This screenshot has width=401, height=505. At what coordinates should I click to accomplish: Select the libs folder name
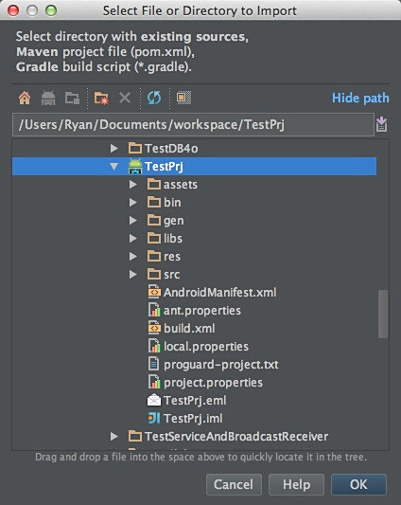tap(173, 239)
